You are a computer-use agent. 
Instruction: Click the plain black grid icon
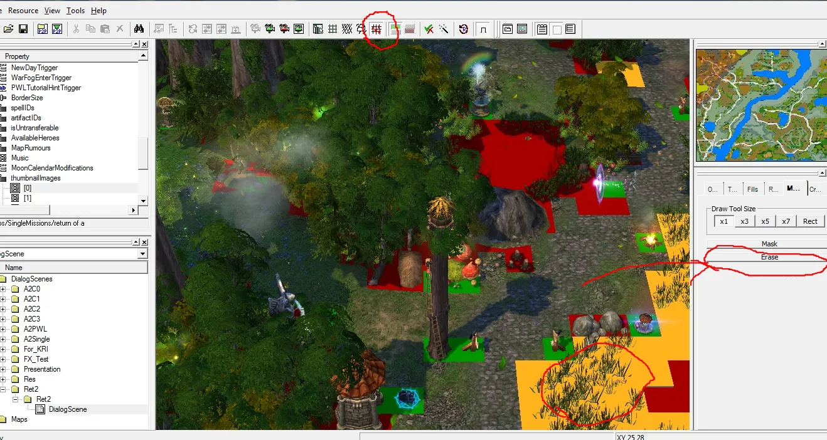click(x=332, y=29)
